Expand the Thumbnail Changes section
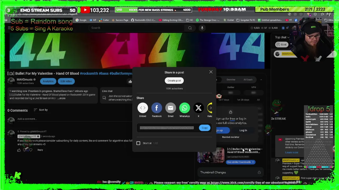The height and width of the screenshot is (190, 339). point(230,172)
